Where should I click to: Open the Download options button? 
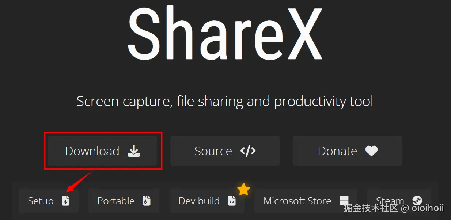(x=102, y=151)
